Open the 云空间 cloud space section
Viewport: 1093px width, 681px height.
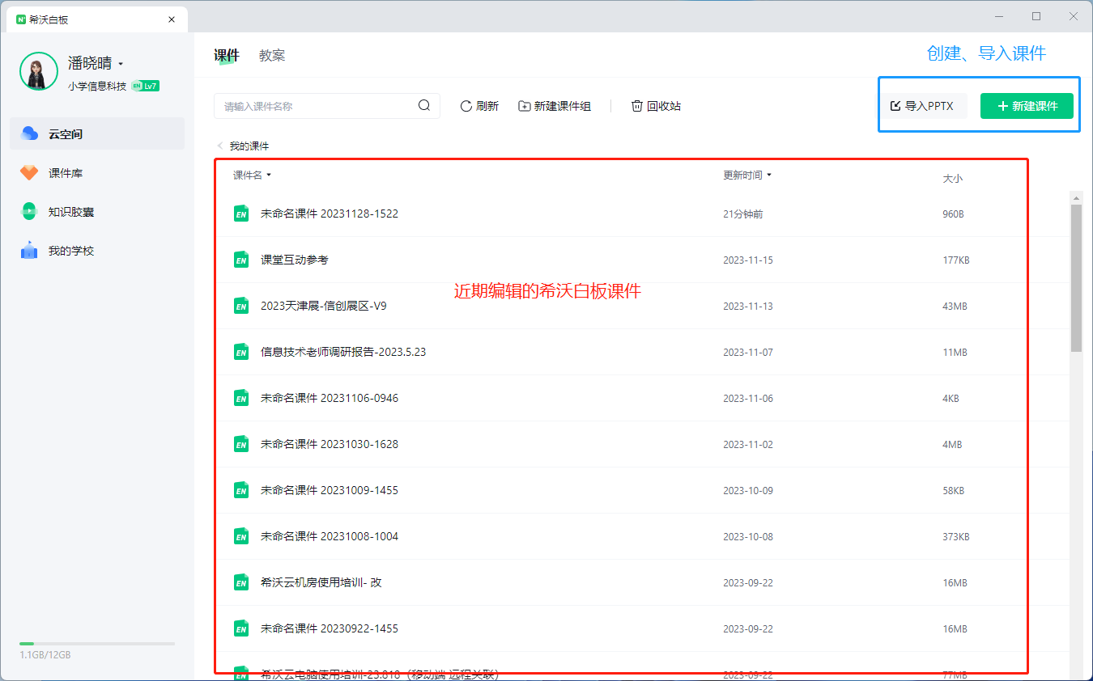97,133
